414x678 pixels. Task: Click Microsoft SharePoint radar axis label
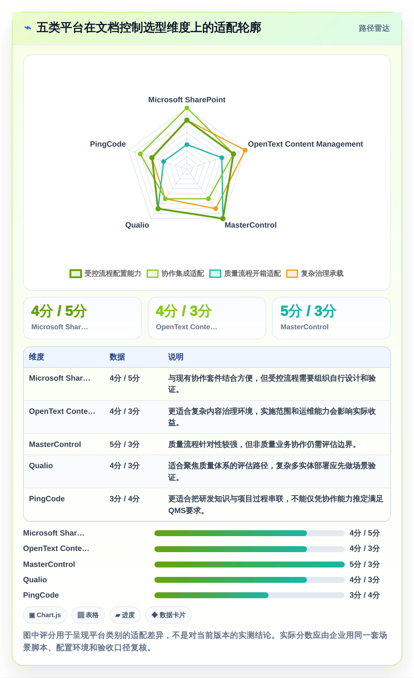(x=187, y=100)
